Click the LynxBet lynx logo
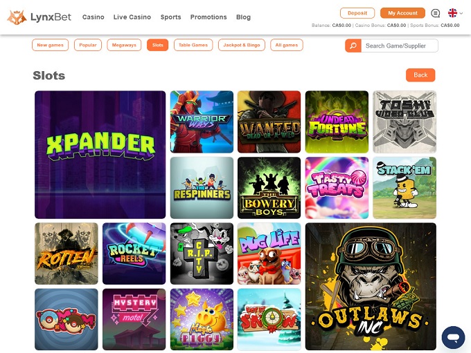This screenshot has width=471, height=353. (17, 17)
